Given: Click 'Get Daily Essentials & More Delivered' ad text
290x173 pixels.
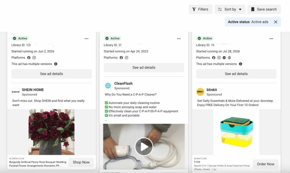Looking at the screenshot, I should [235, 103].
